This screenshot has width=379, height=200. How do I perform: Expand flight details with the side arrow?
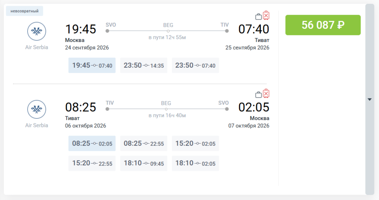click(370, 99)
